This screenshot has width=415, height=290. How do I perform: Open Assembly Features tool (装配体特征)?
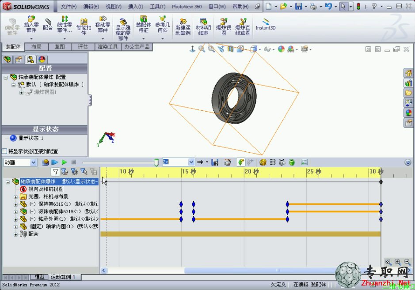point(144,24)
